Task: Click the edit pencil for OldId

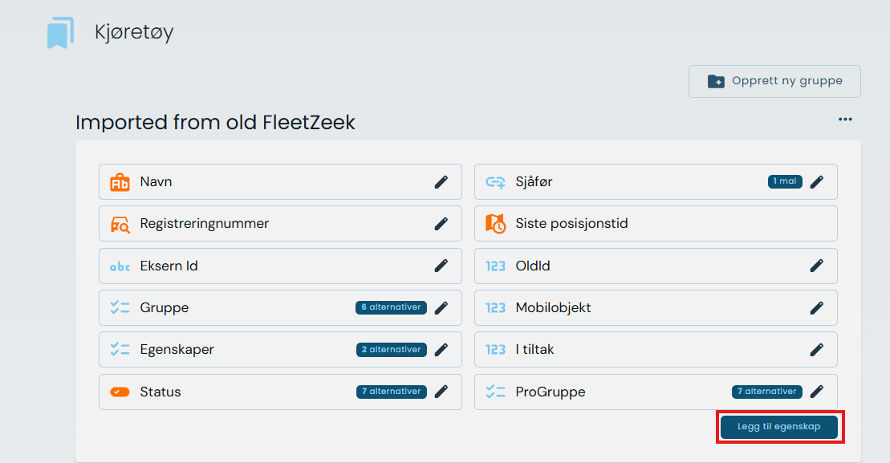Action: (816, 266)
